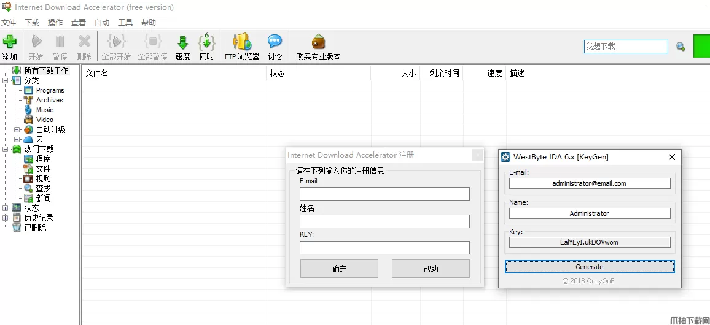Screen dimensions: 710x325
Task: Expand the 自动升级 tree node
Action: [x=17, y=130]
